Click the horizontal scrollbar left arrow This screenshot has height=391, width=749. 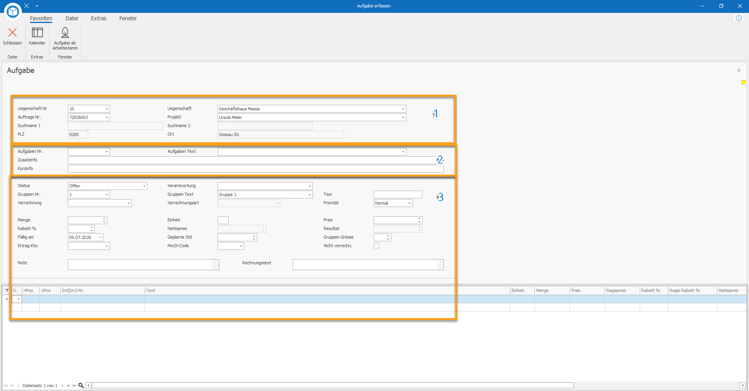point(89,386)
